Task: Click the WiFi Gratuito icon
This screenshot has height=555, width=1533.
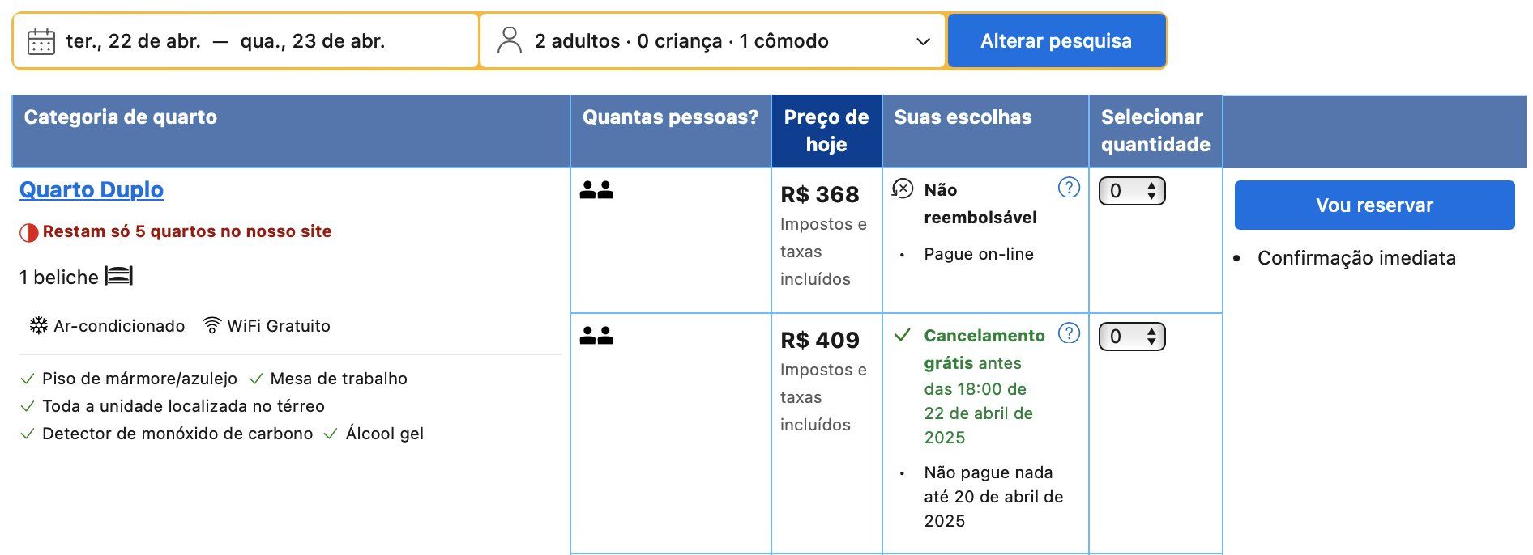Action: (x=211, y=325)
